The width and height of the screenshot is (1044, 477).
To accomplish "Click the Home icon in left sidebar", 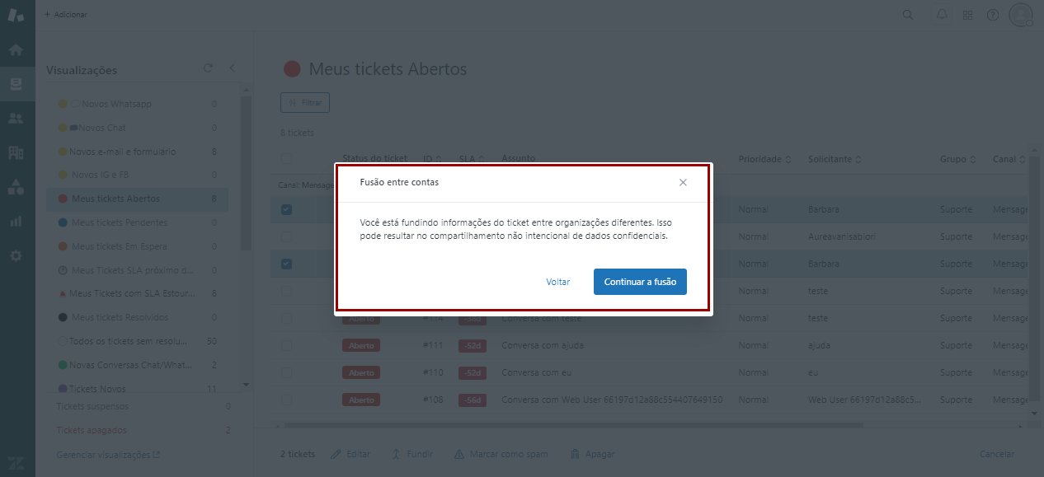I will [x=16, y=49].
